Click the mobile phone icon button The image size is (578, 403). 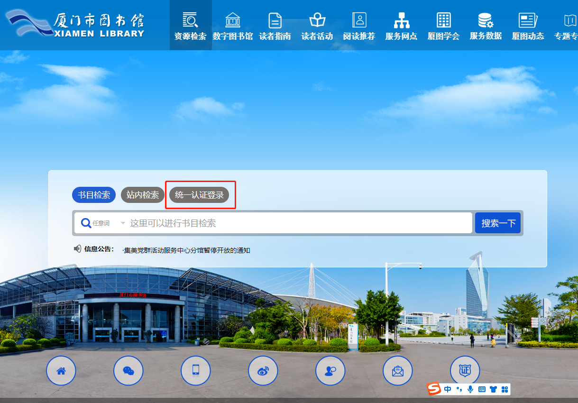tap(196, 371)
